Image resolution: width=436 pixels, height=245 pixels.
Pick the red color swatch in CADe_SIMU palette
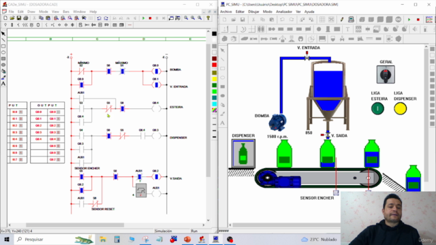(x=214, y=65)
